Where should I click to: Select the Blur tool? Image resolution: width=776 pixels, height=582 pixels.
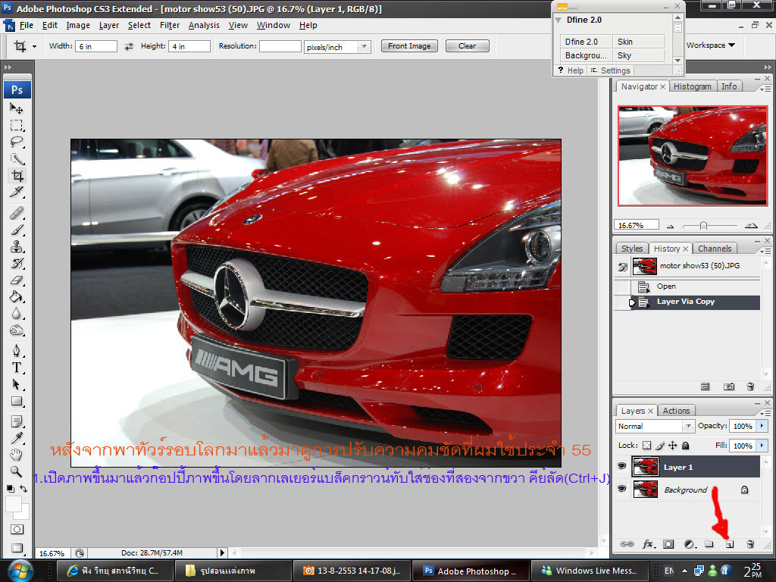point(17,314)
